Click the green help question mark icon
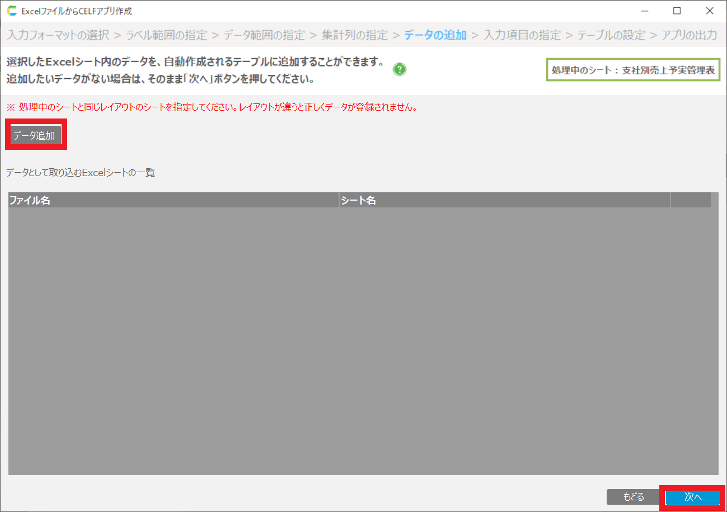The image size is (727, 512). [400, 70]
